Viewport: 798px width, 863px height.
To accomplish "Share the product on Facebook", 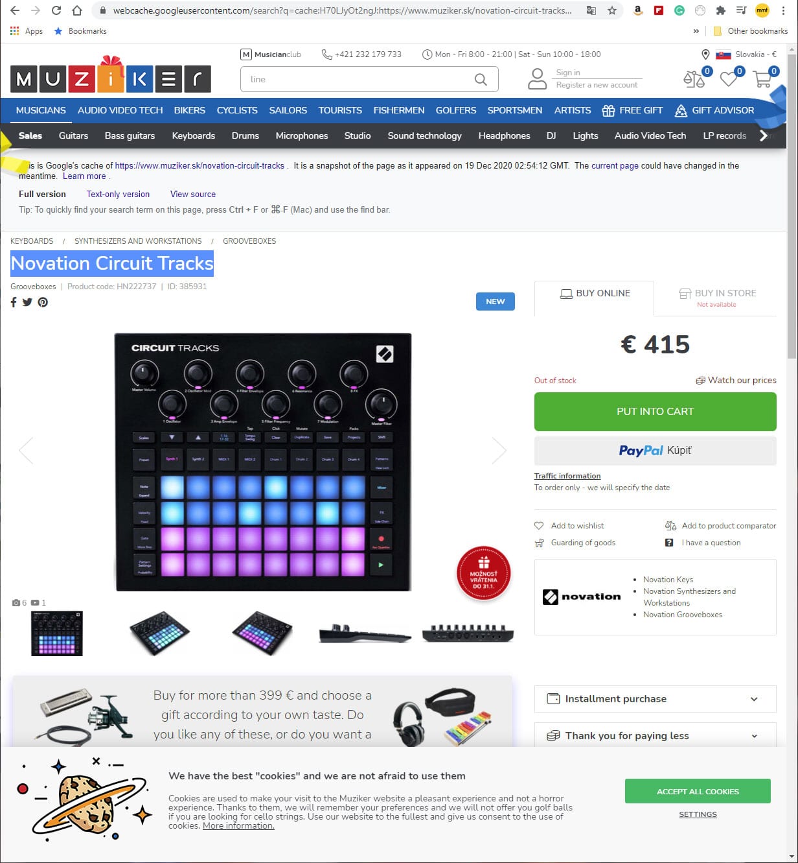I will coord(14,302).
